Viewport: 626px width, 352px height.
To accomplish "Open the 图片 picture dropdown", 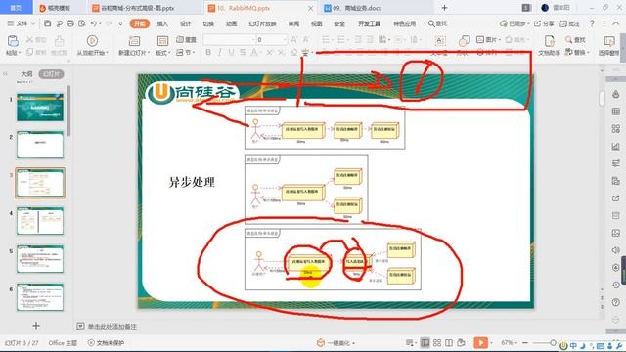I will (x=488, y=40).
